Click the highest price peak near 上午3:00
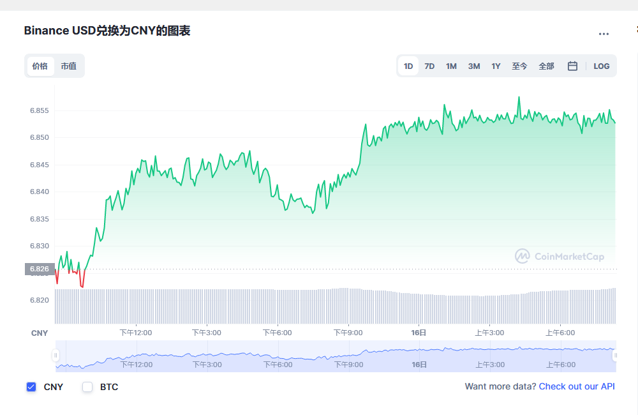Viewport: 638px width, 415px height. (x=519, y=98)
